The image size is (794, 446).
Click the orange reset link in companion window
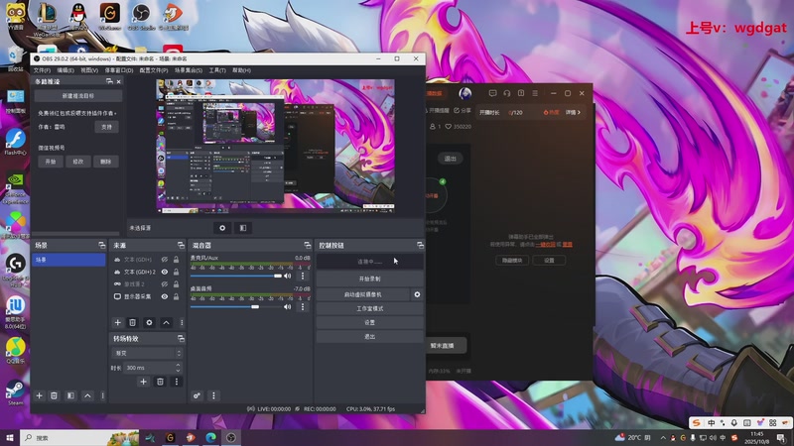click(x=567, y=244)
